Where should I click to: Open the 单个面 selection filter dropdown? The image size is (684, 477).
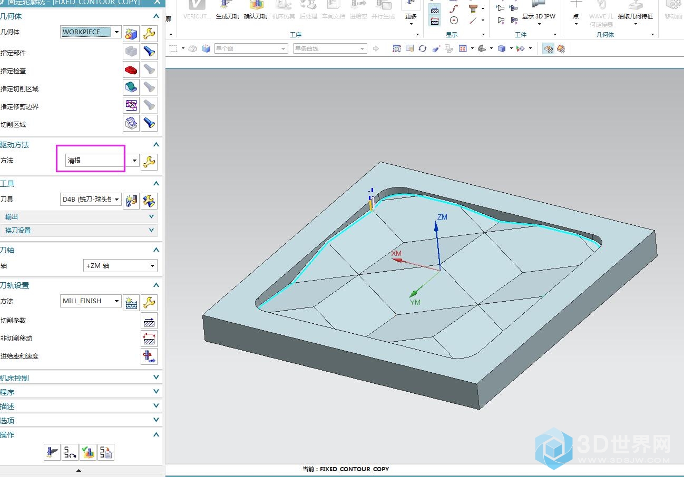click(283, 48)
